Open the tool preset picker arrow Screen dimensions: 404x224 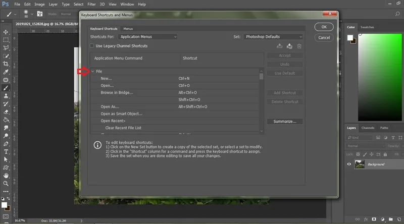coord(15,14)
